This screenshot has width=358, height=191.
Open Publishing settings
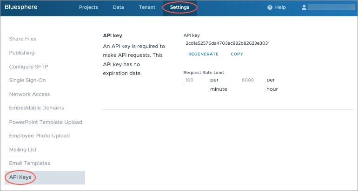point(22,53)
